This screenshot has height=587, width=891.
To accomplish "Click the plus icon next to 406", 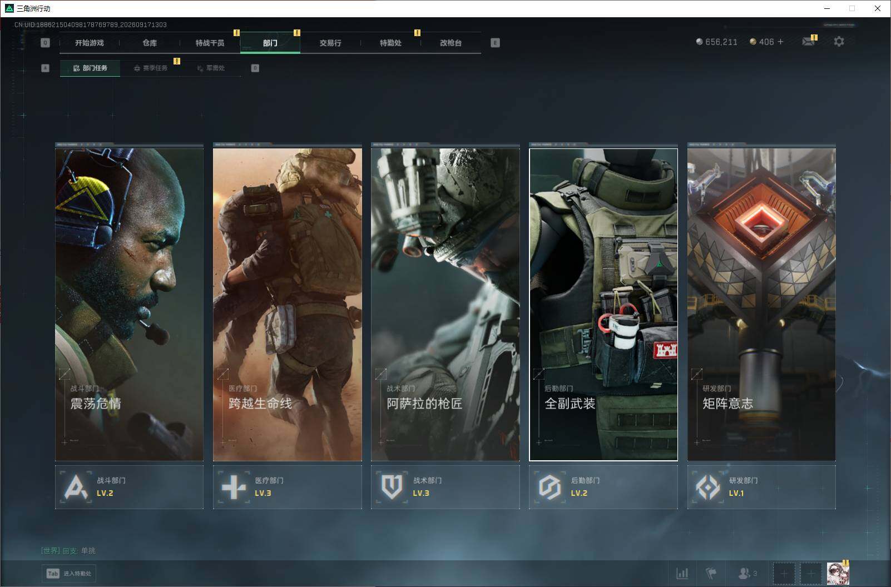I will coord(780,42).
